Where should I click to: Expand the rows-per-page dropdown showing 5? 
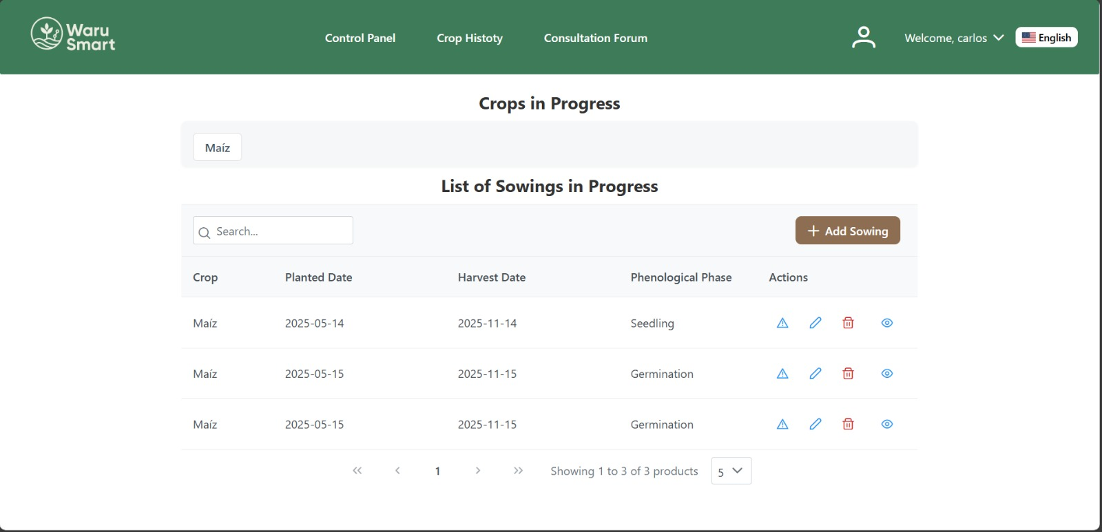click(731, 471)
